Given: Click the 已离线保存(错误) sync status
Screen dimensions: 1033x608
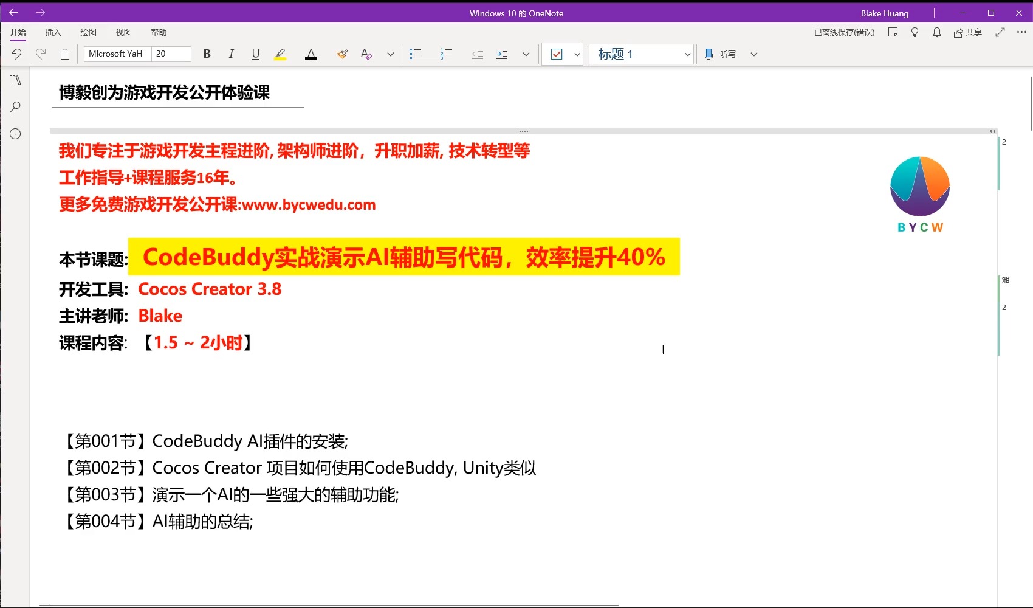Looking at the screenshot, I should (x=844, y=32).
